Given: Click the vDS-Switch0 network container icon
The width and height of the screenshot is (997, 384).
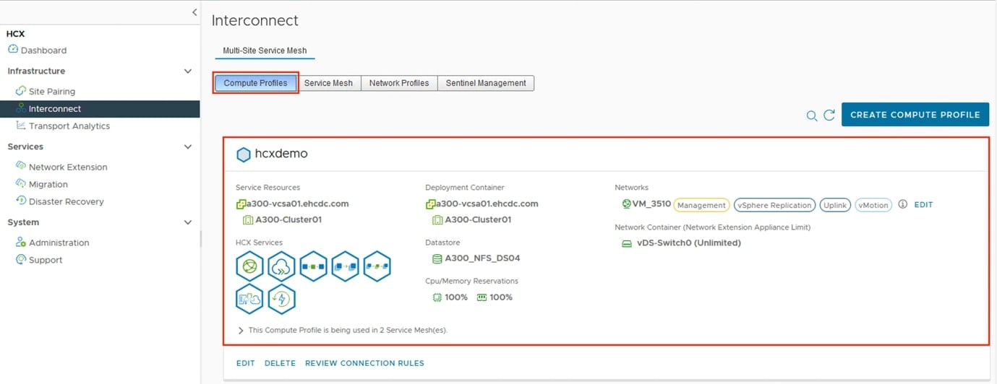Looking at the screenshot, I should point(626,243).
